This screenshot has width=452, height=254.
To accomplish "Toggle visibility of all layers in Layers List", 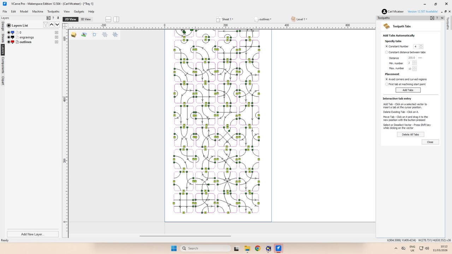I will click(x=9, y=25).
